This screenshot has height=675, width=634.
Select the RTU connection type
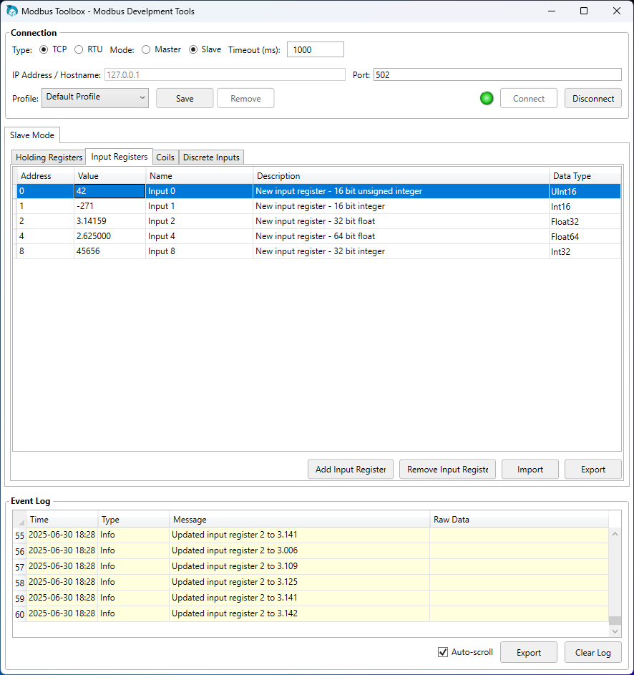79,49
